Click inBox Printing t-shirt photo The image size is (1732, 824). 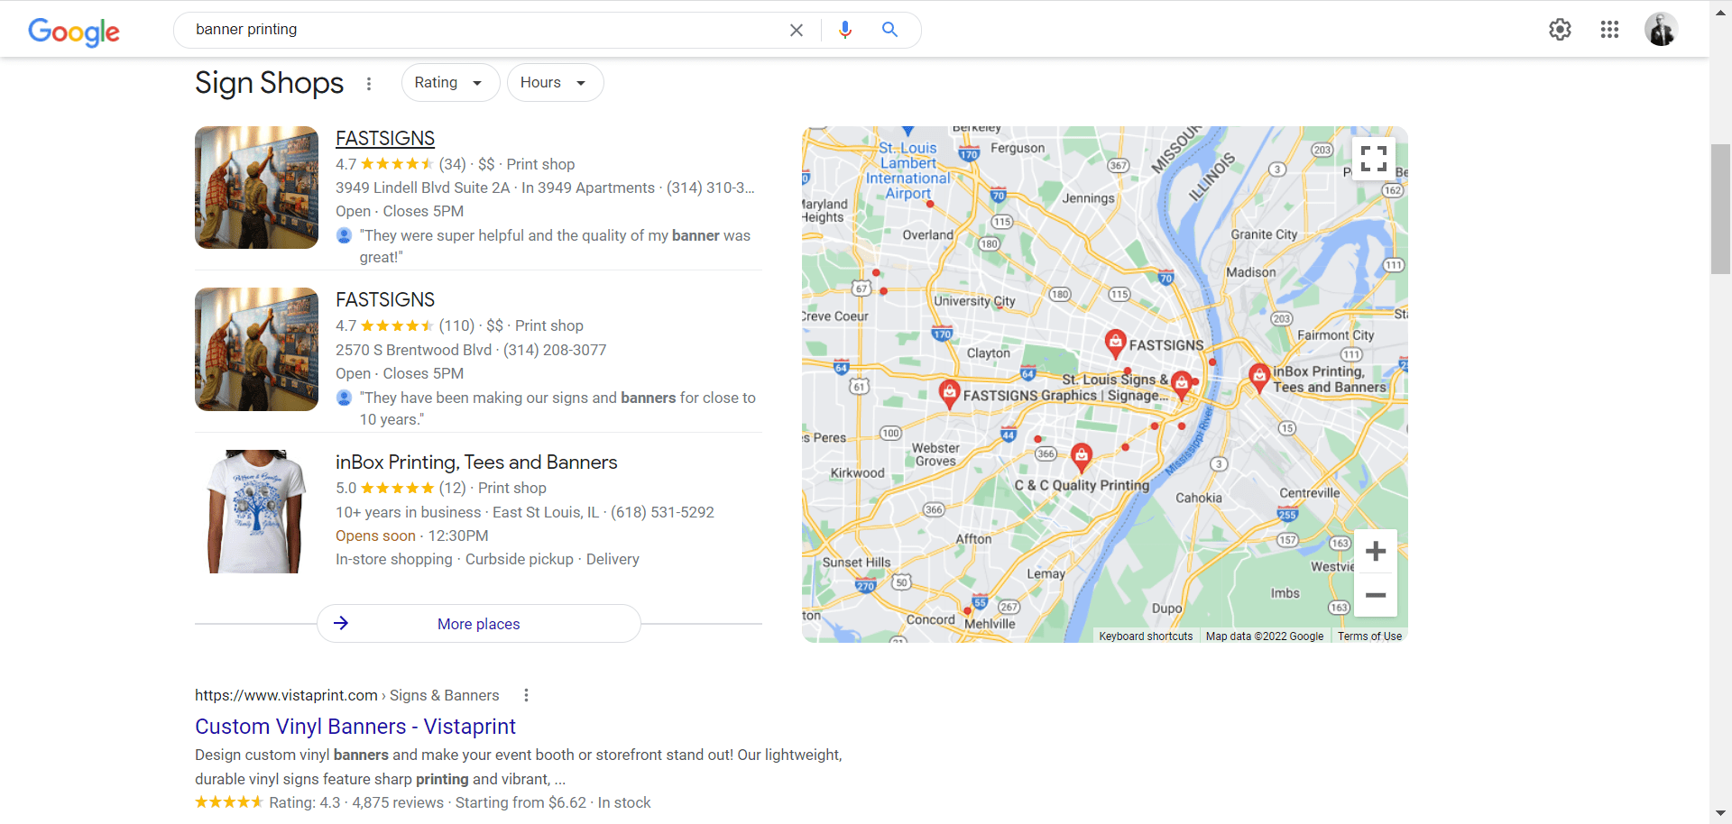tap(256, 511)
